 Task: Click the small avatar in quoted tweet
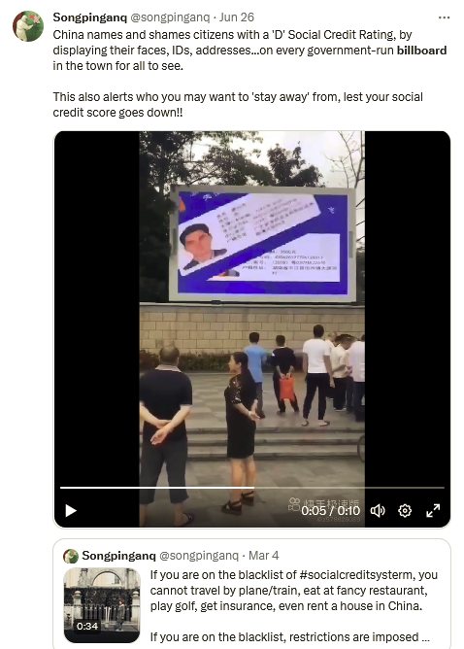71,556
